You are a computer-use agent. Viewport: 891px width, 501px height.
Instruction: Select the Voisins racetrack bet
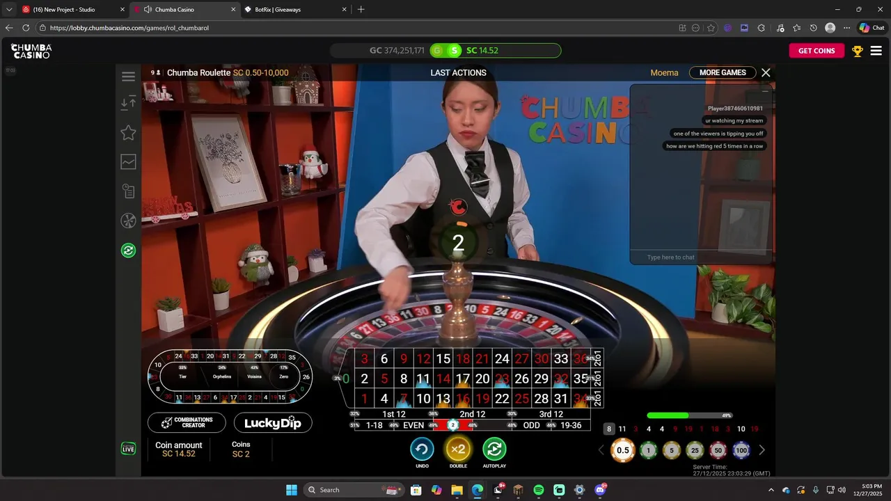[254, 376]
